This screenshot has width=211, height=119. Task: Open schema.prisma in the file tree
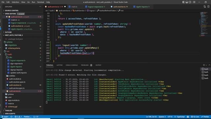coord(23,48)
